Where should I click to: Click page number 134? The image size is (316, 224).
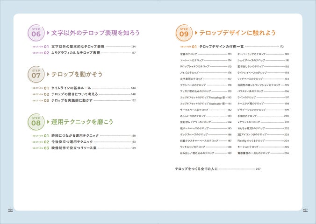click(133, 47)
